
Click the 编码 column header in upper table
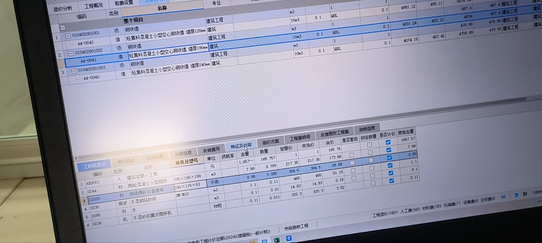(x=81, y=16)
